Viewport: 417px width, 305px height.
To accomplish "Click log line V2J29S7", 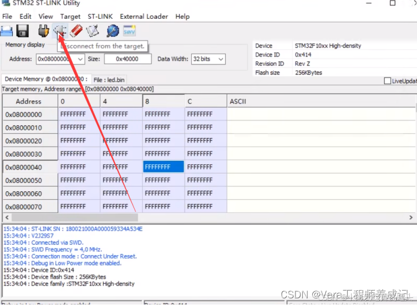I will point(28,236).
